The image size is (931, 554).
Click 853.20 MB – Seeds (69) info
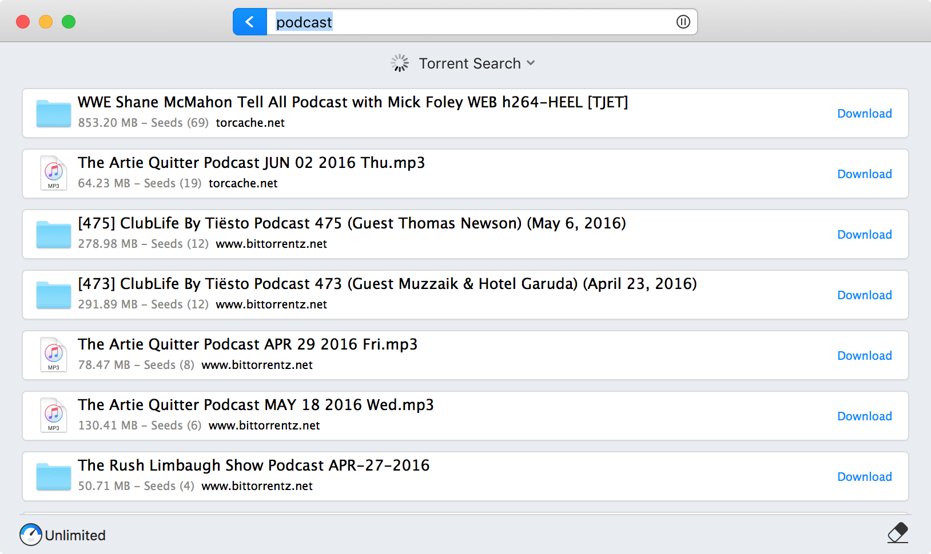click(x=143, y=123)
